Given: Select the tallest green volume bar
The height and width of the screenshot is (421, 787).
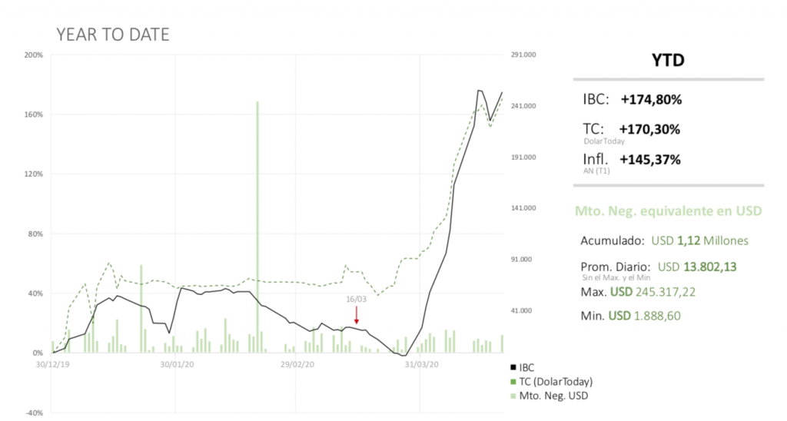Looking at the screenshot, I should click(x=257, y=227).
